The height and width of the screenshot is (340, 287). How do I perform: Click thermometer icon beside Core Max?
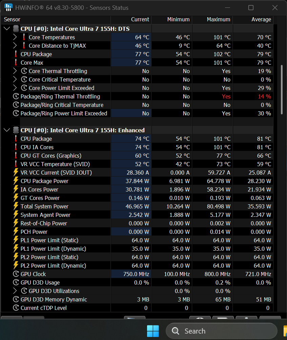pos(16,63)
